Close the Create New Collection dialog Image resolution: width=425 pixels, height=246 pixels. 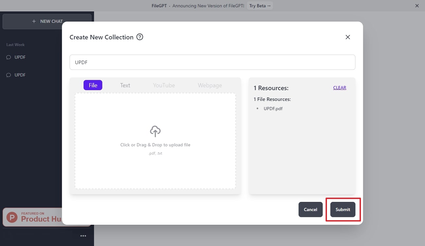[x=348, y=37]
